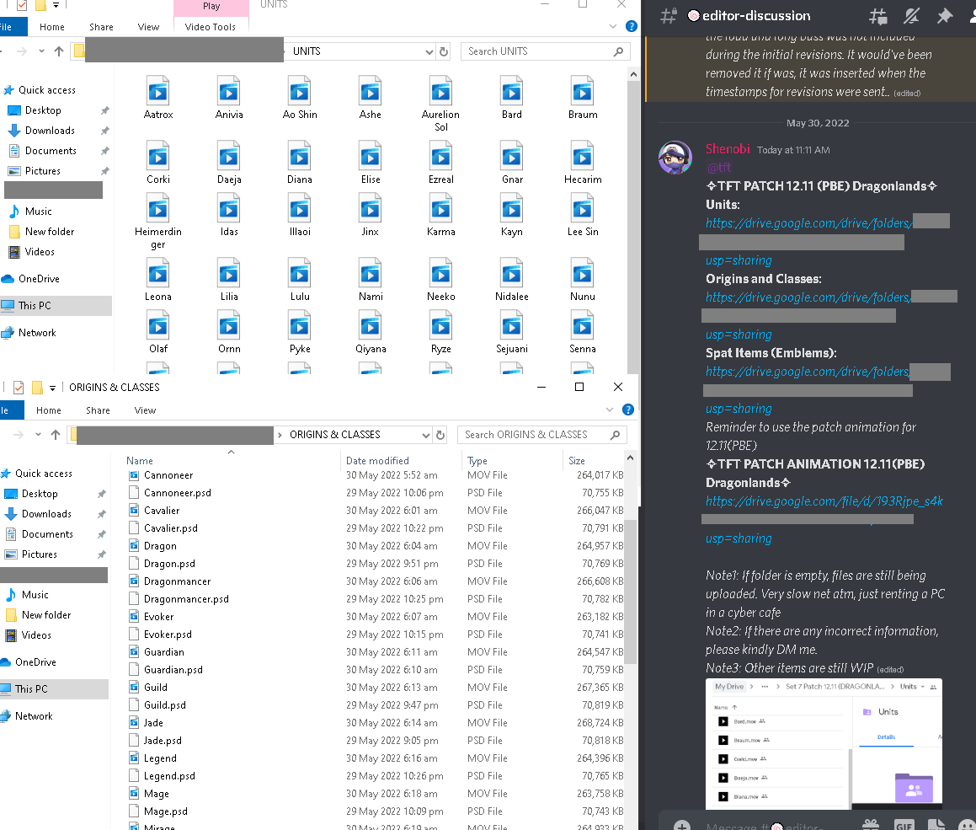Select the Heimerdinger video file
This screenshot has height=830, width=976.
point(158,221)
